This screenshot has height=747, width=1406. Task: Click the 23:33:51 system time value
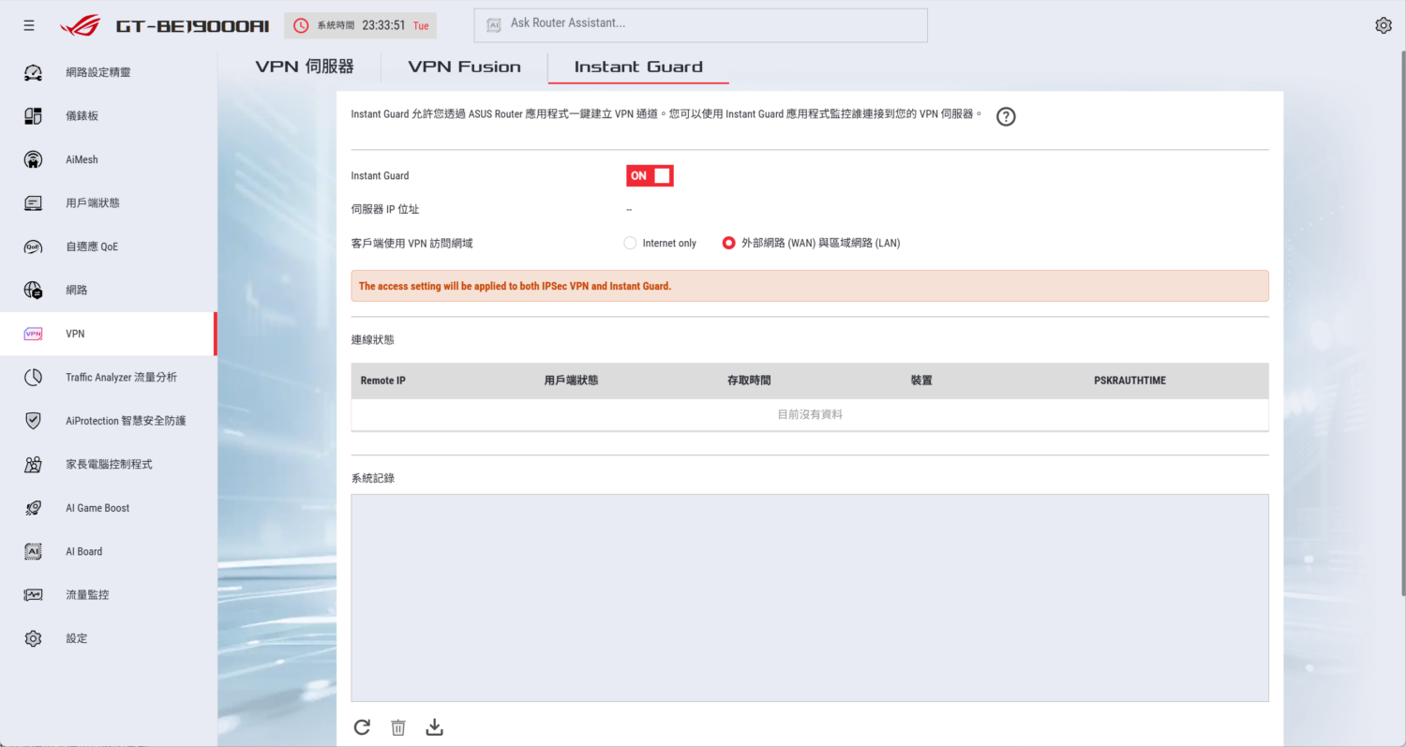coord(383,25)
